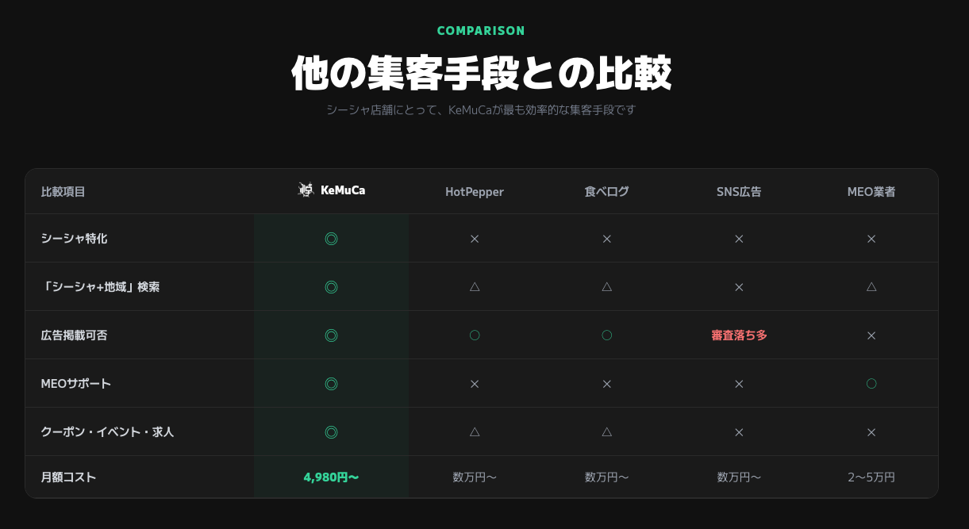Expand the MEO業者 column header

(871, 191)
